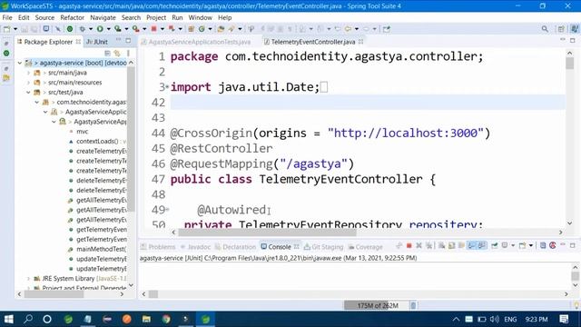This screenshot has height=327, width=581.
Task: Toggle Show Console on Standard Error change
Action: 482,245
